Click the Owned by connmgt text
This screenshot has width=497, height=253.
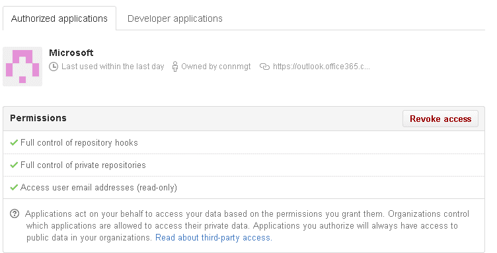pos(216,67)
